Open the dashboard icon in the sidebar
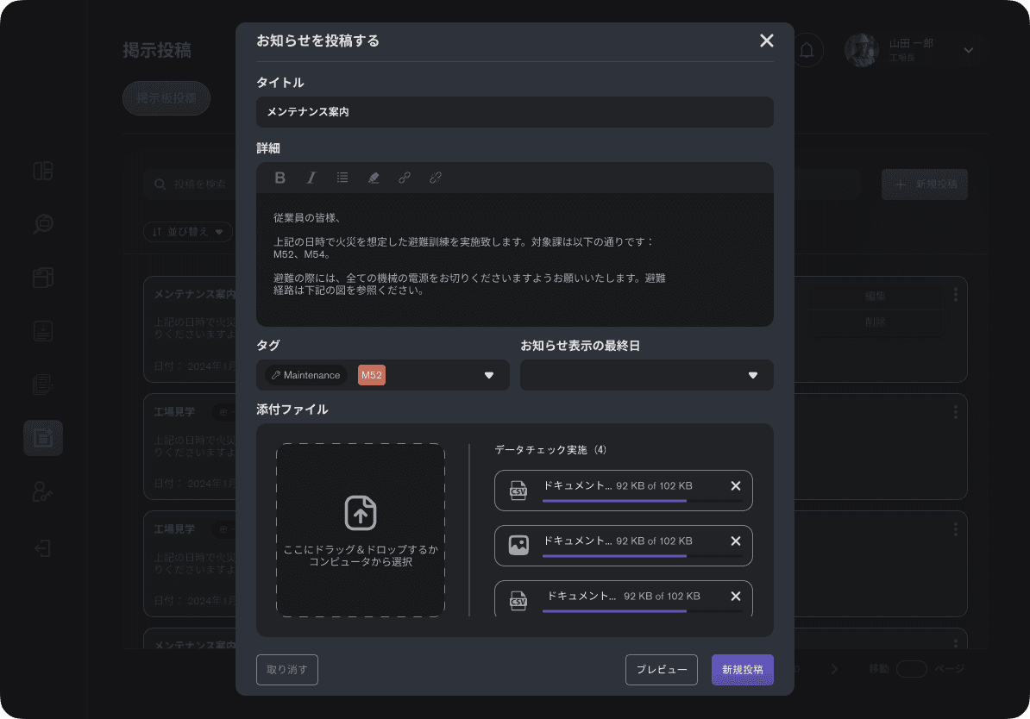1030x719 pixels. [x=43, y=171]
